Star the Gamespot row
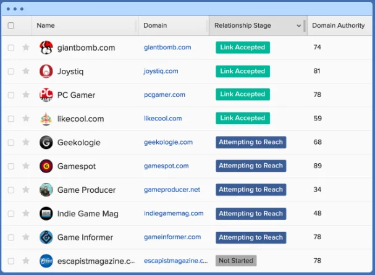The width and height of the screenshot is (375, 275). coord(26,166)
